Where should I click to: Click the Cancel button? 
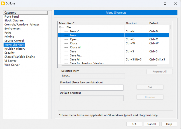click(x=152, y=124)
